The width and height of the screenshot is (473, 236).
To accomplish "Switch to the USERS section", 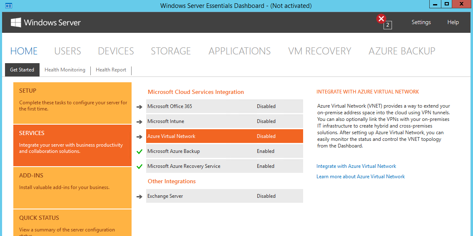I will (67, 51).
